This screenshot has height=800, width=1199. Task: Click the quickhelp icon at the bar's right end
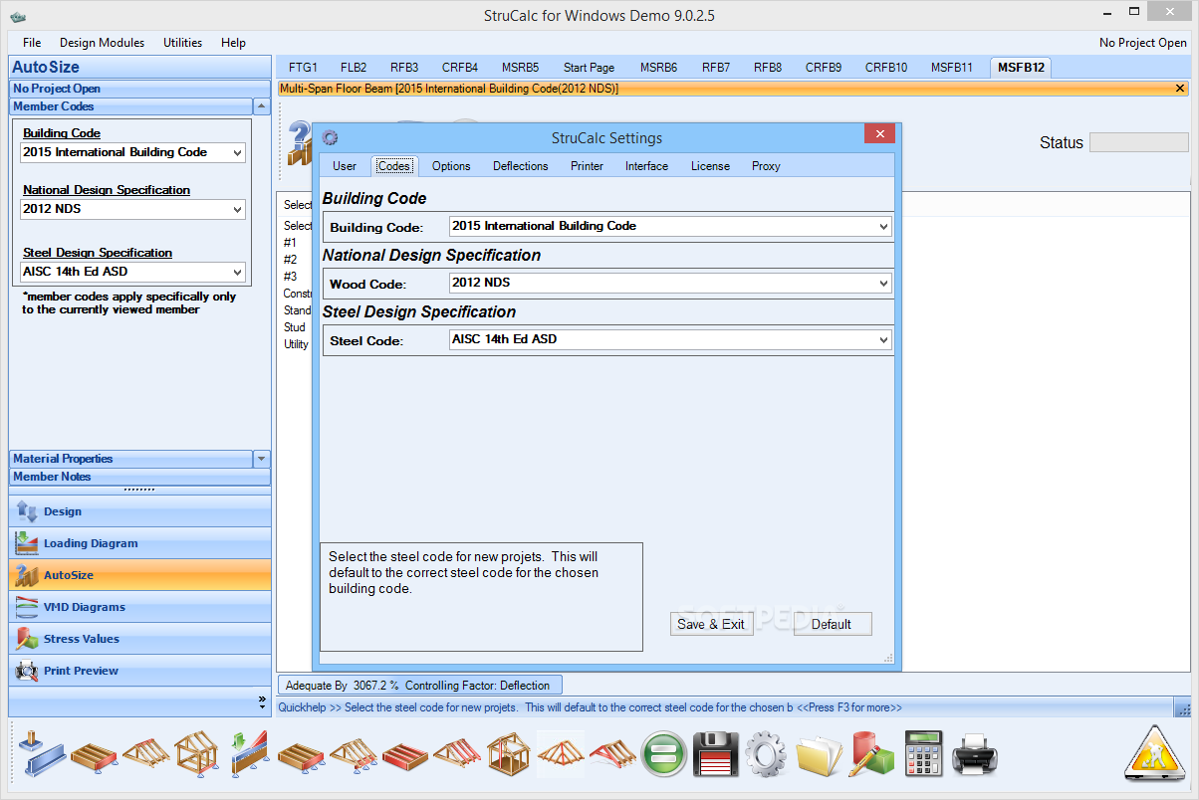(x=1183, y=707)
